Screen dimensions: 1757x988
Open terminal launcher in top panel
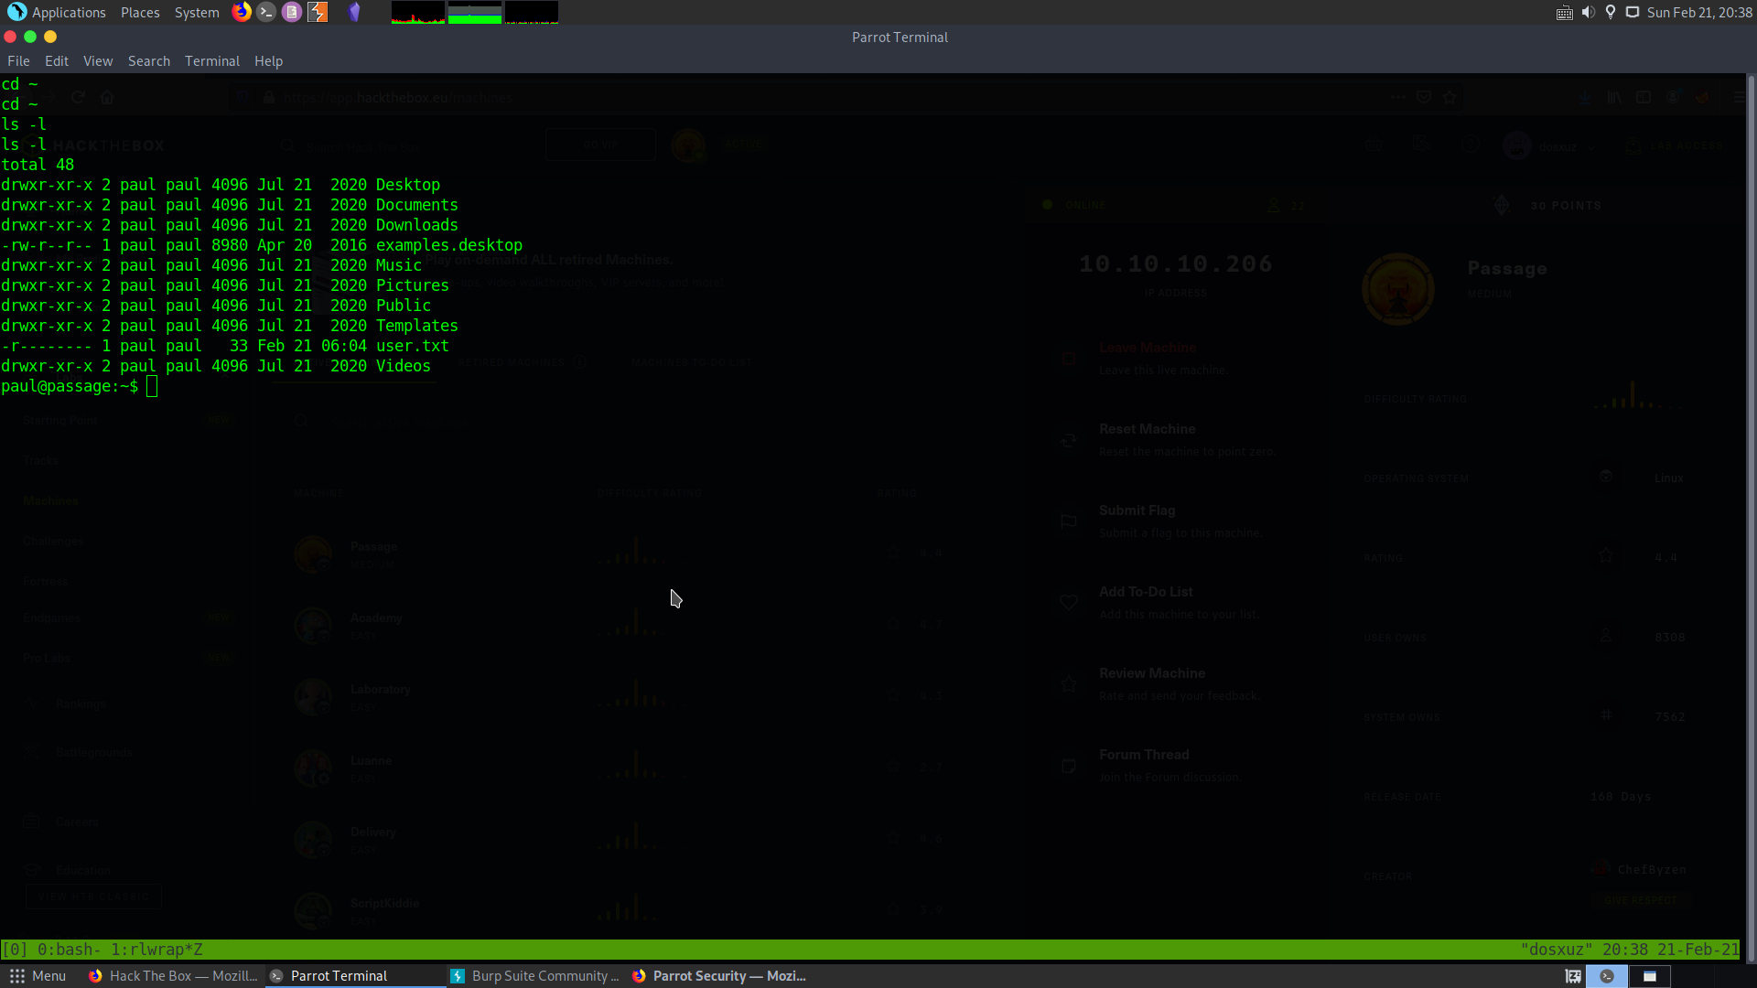[266, 12]
